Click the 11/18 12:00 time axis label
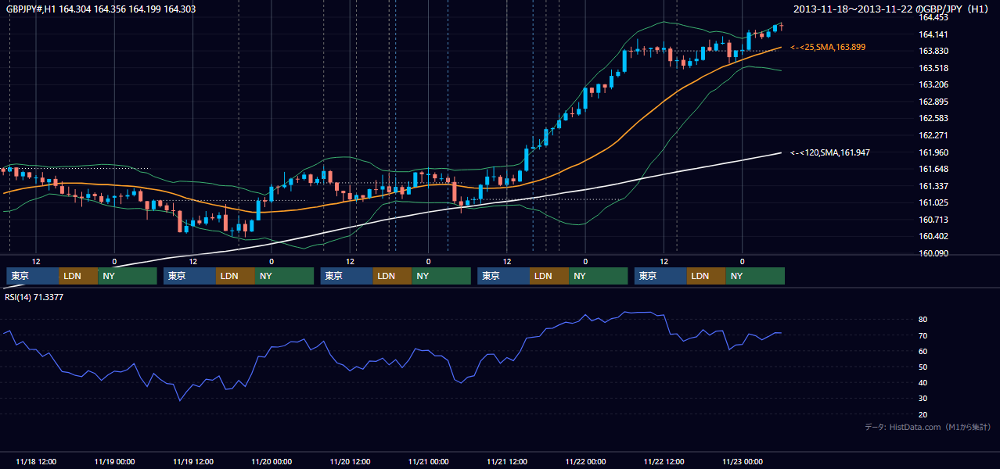The image size is (1000, 469). 36,461
